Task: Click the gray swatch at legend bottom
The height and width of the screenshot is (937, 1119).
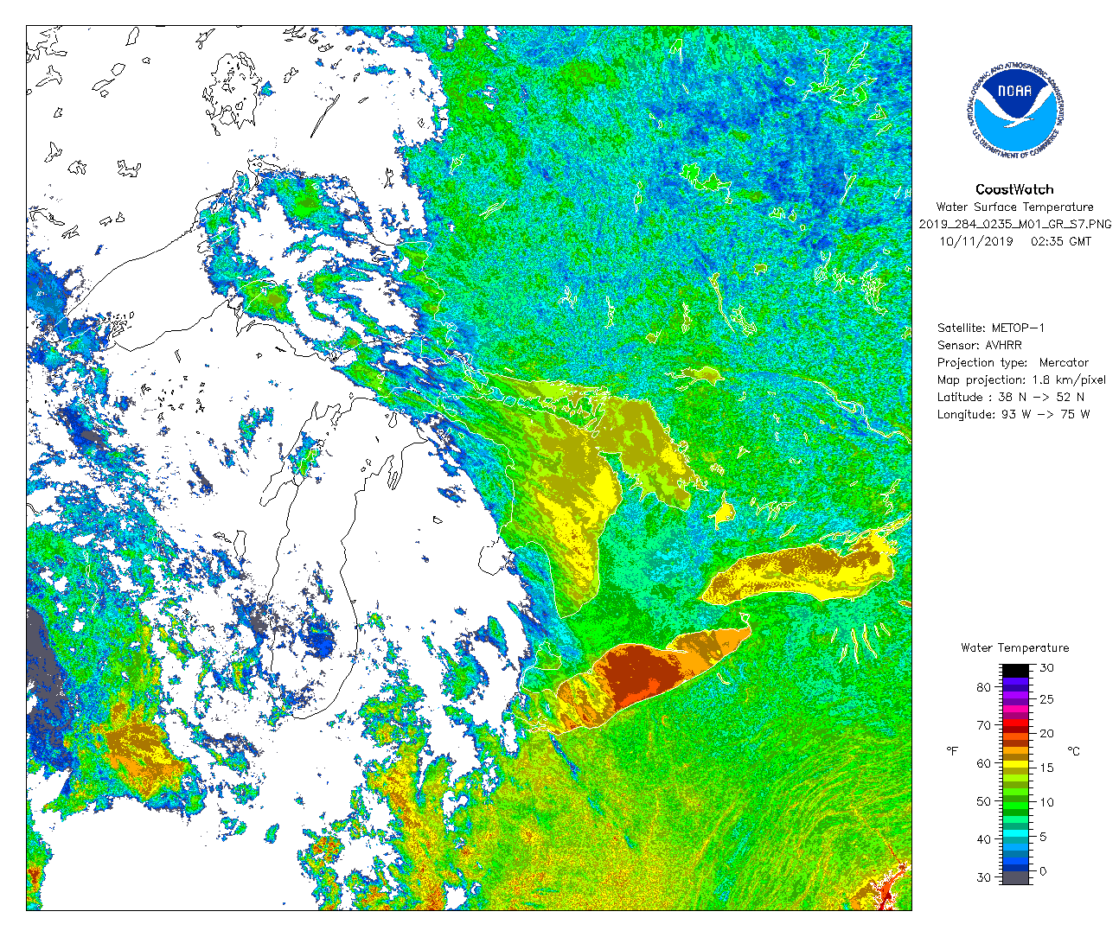Action: [1016, 877]
